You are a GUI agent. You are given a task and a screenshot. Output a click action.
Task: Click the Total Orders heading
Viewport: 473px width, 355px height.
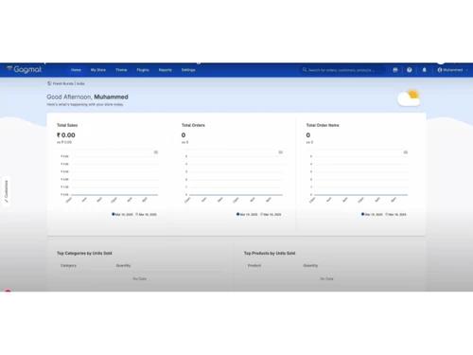pos(193,125)
